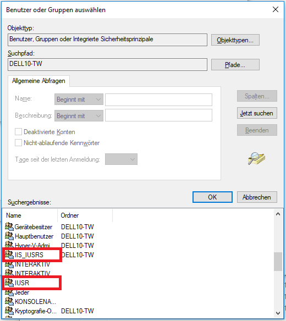Open the Beschreibung 'Beginnt mit' dropdown

(79, 115)
